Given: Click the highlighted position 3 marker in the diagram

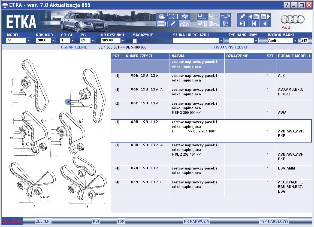Looking at the screenshot, I should (68, 102).
